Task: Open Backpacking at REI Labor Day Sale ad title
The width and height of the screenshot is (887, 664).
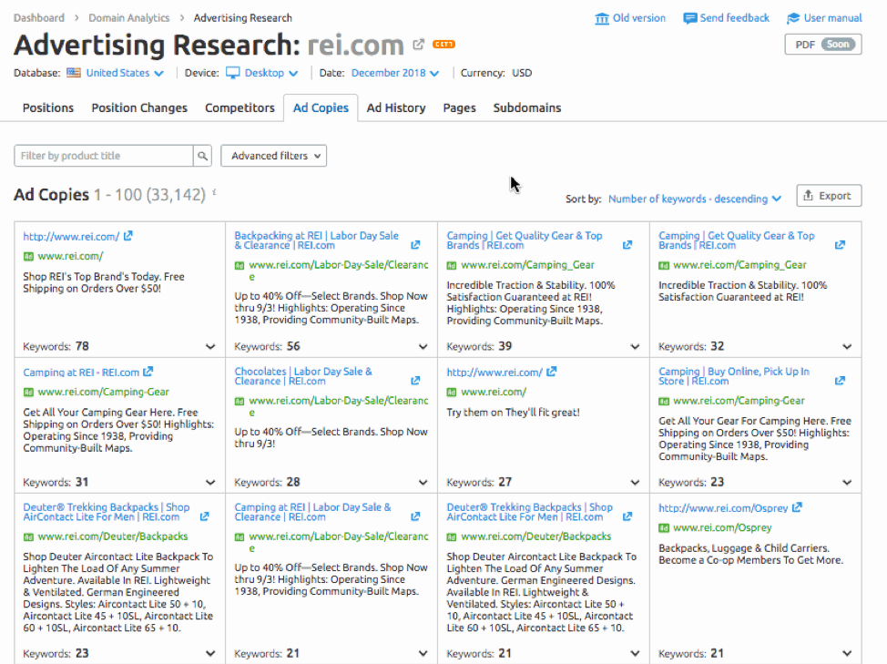Action: [x=317, y=240]
